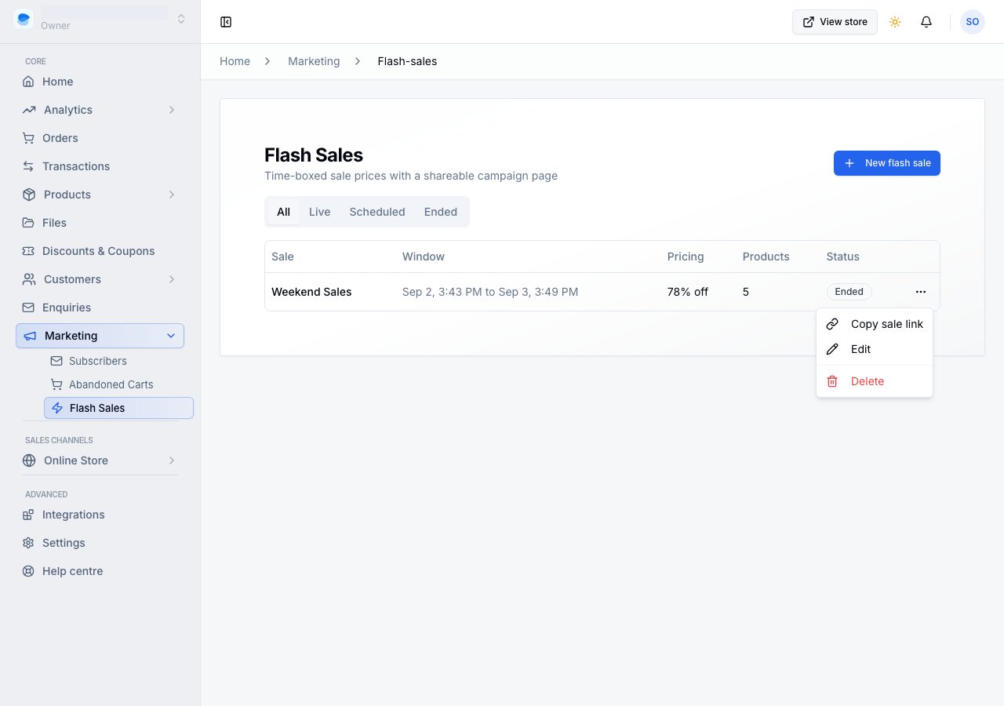
Task: Choose Copy sale link
Action: click(x=875, y=324)
